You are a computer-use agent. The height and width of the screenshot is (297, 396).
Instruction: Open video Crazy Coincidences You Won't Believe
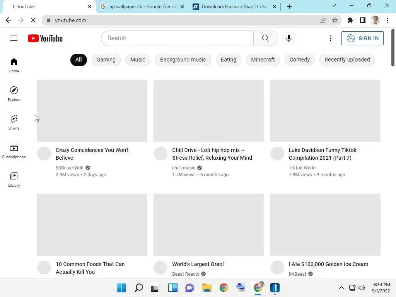point(92,154)
